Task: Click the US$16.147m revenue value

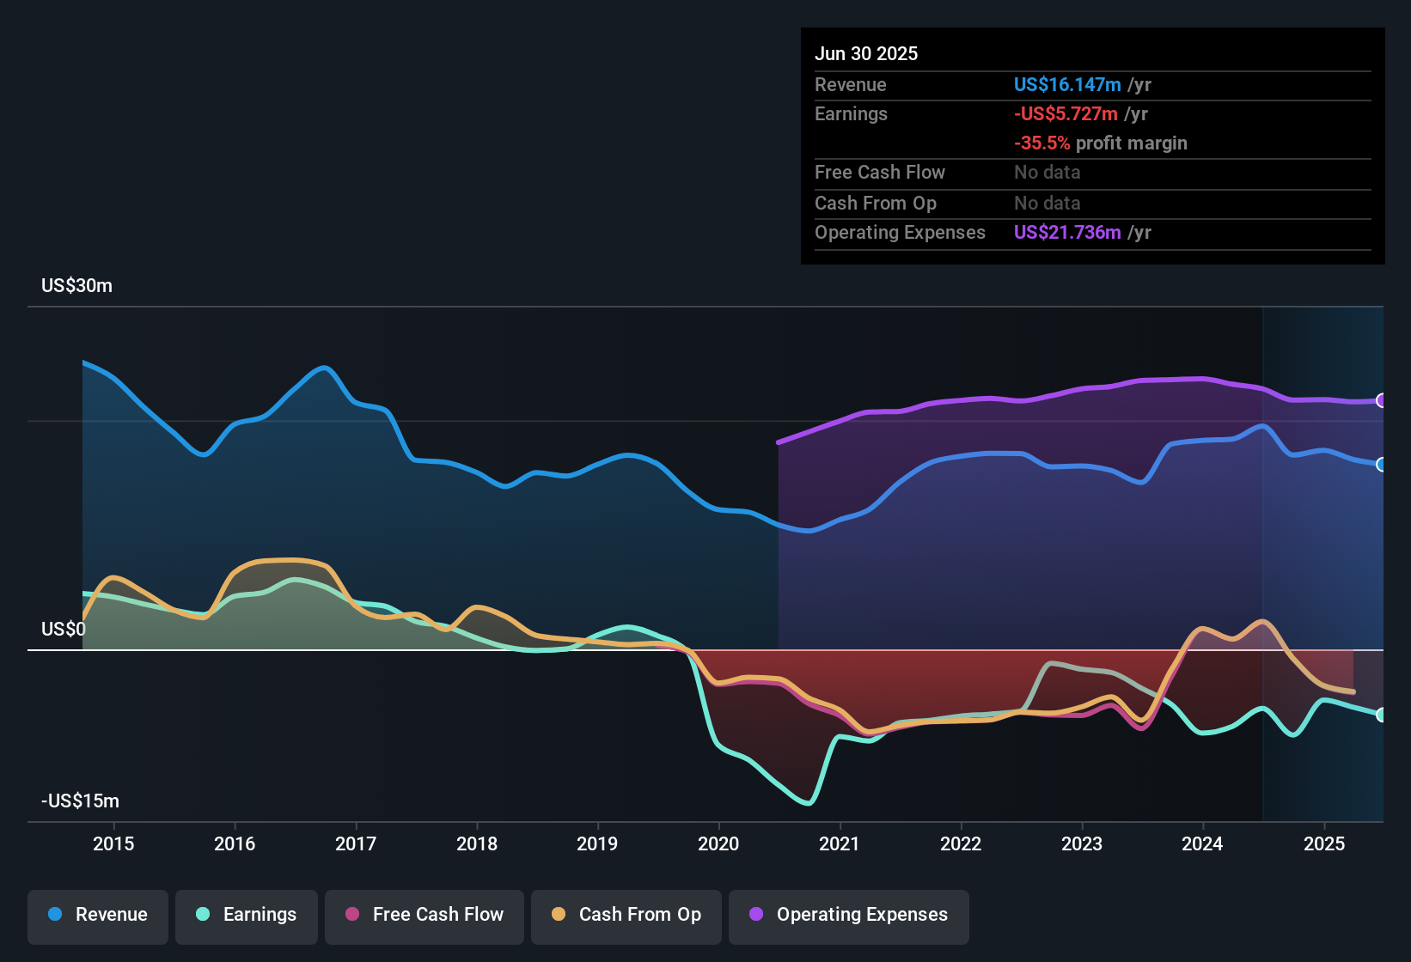Action: (1067, 85)
